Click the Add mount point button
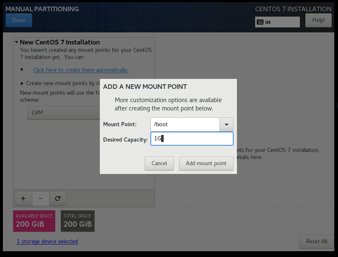 click(206, 164)
